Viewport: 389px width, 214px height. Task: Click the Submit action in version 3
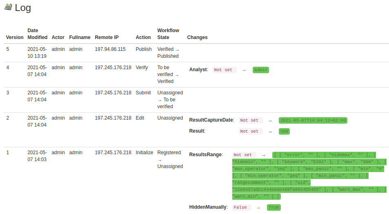tap(143, 93)
